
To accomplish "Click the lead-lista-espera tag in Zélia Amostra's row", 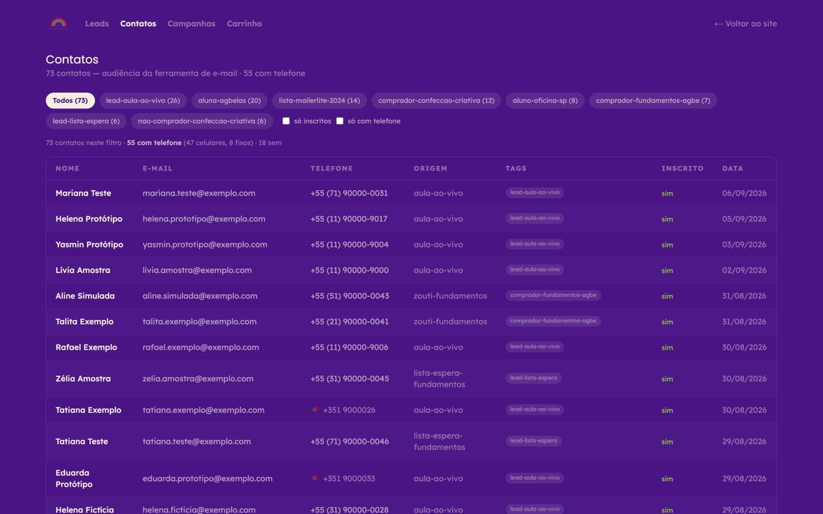I will tap(534, 378).
